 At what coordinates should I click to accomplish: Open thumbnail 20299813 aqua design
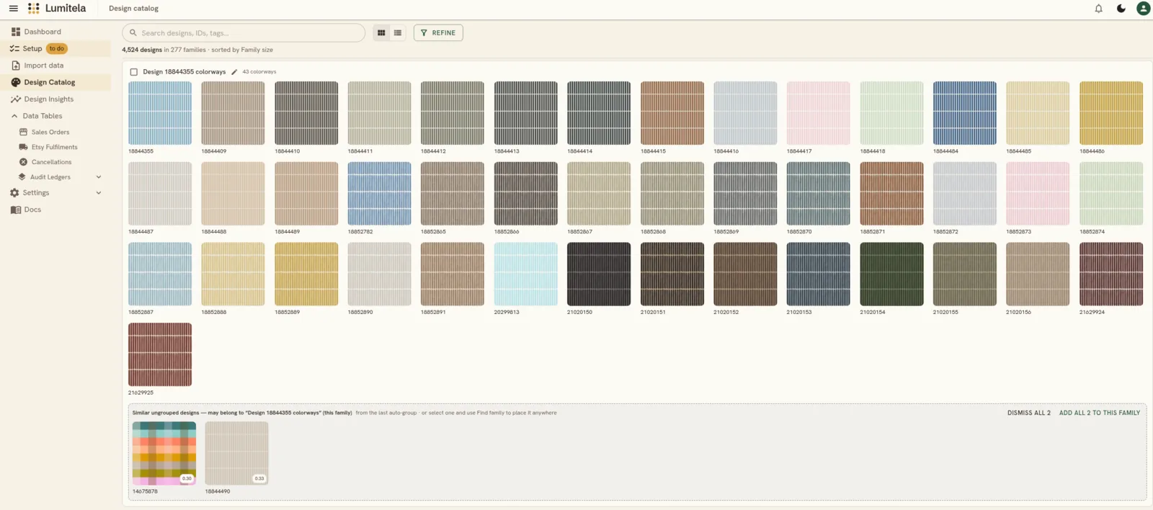click(x=526, y=274)
